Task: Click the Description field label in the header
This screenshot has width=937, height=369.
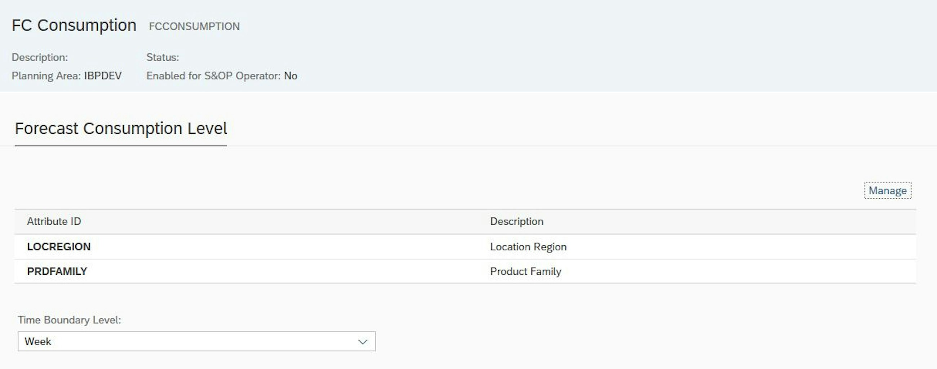Action: pyautogui.click(x=41, y=57)
